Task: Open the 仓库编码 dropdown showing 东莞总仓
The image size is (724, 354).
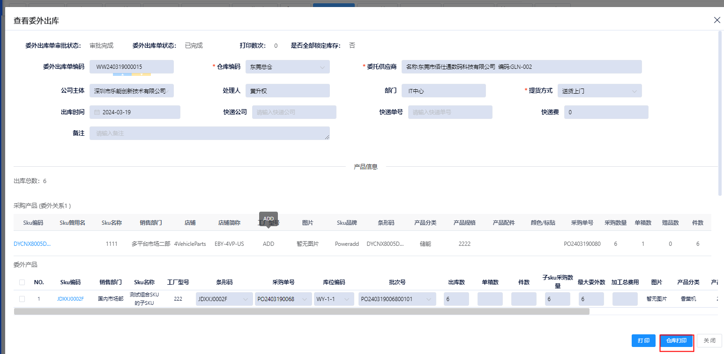Action: click(322, 66)
